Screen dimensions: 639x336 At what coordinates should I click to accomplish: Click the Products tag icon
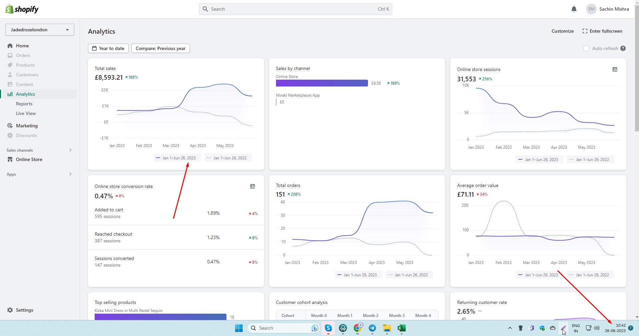[10, 65]
